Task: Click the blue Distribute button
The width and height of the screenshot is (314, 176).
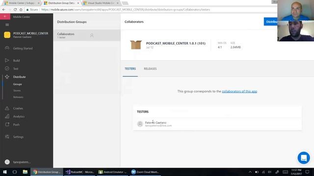Action: 271,22
